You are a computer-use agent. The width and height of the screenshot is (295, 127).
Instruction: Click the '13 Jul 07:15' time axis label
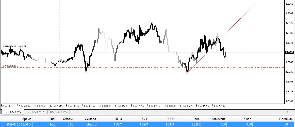tap(154, 106)
